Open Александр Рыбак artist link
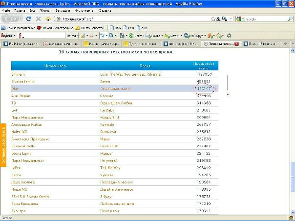Viewport: 295px width, 221px height. pos(26,124)
